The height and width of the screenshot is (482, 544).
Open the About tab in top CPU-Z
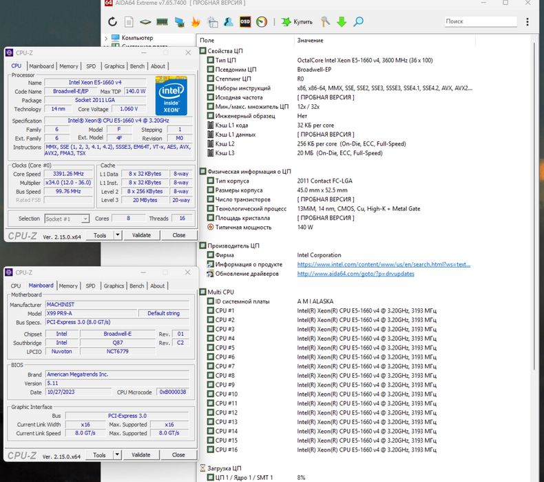[x=158, y=66]
